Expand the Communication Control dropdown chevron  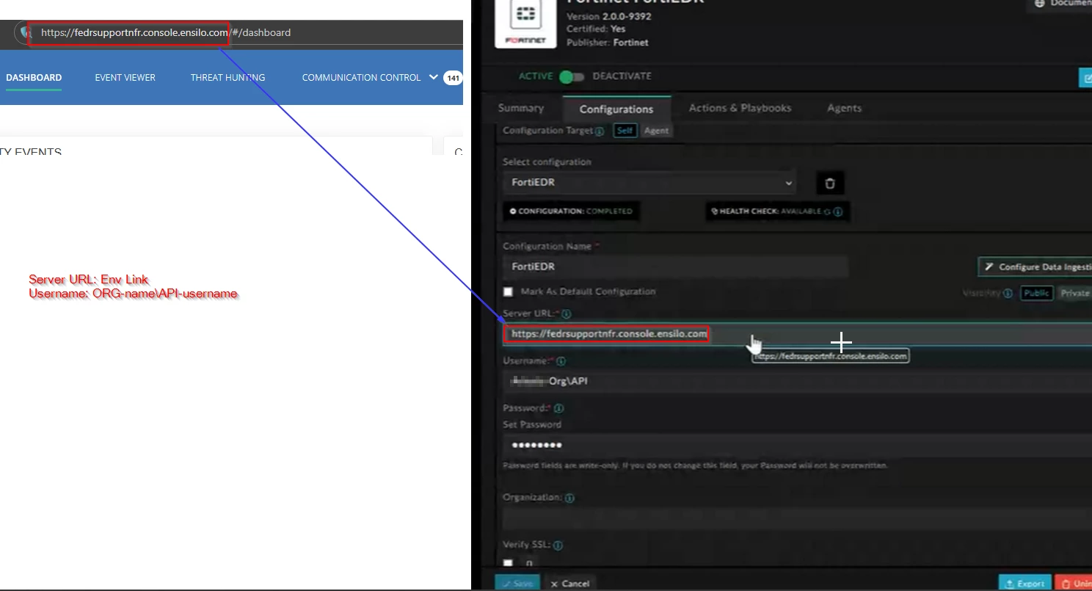[x=433, y=77]
